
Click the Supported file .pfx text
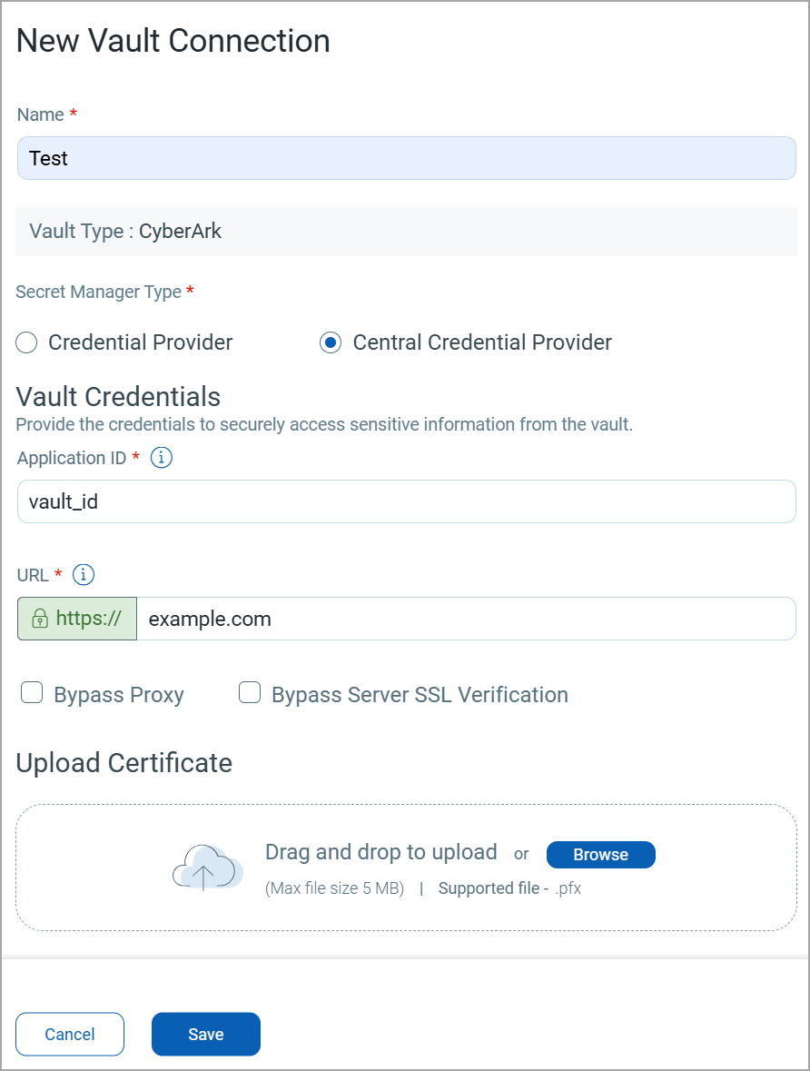tap(509, 888)
